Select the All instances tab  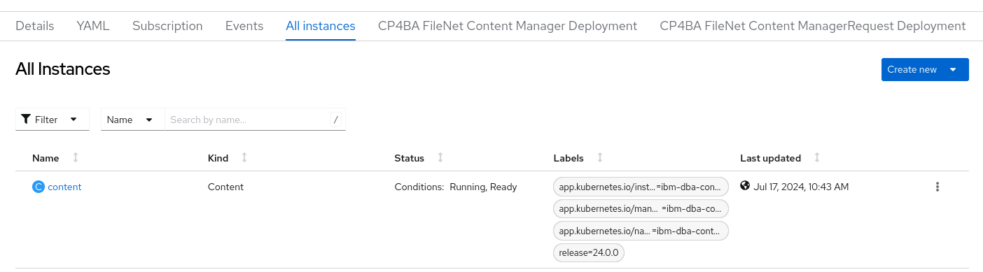coord(321,26)
